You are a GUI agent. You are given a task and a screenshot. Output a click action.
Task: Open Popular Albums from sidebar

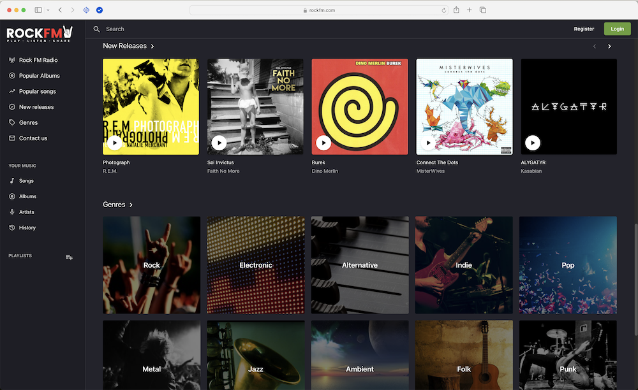pos(34,76)
